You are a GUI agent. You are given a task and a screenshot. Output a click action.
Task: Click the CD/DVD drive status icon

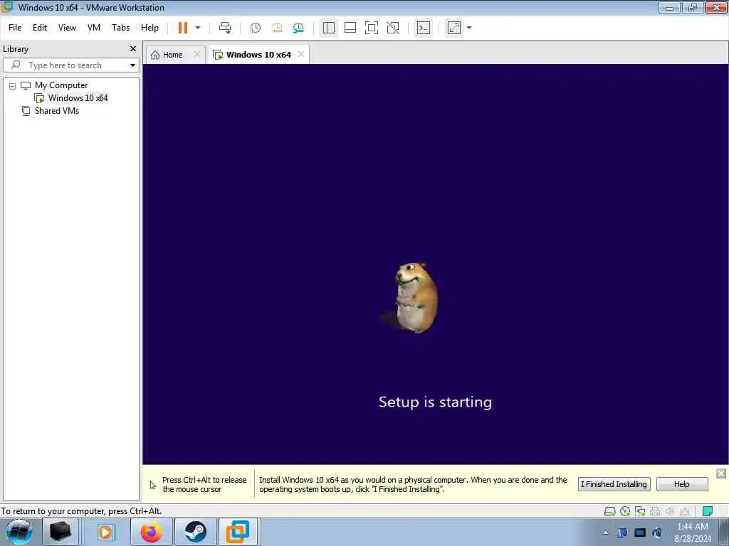625,512
